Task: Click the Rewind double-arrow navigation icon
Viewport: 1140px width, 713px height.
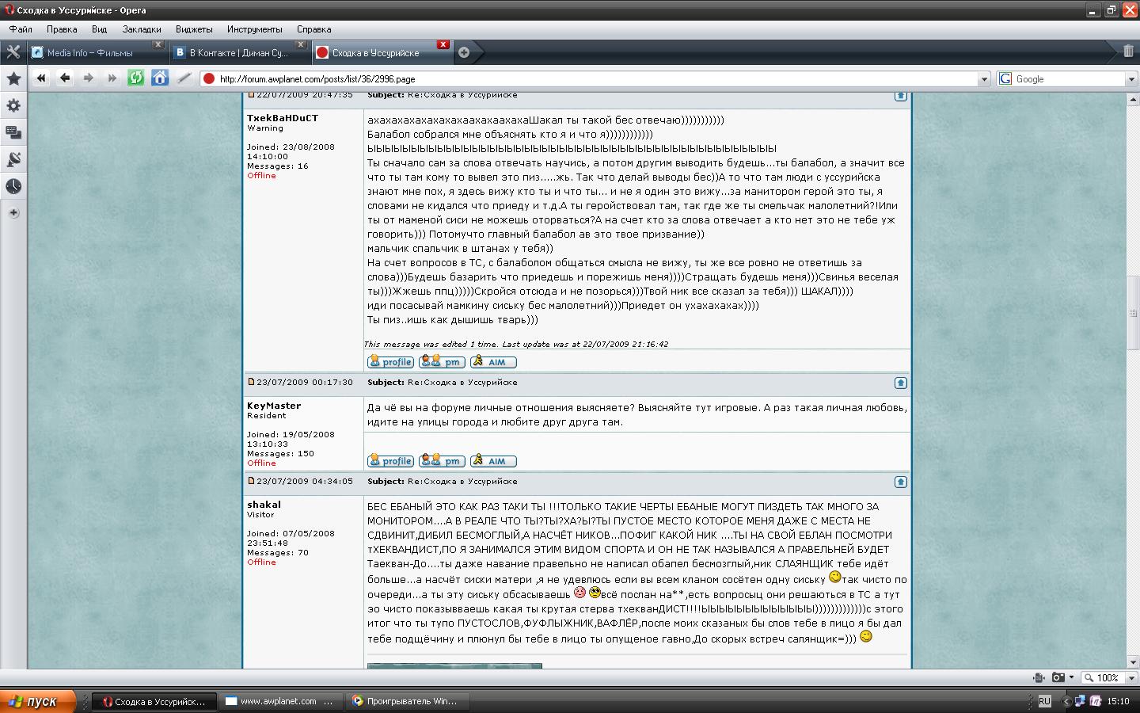Action: coord(41,78)
